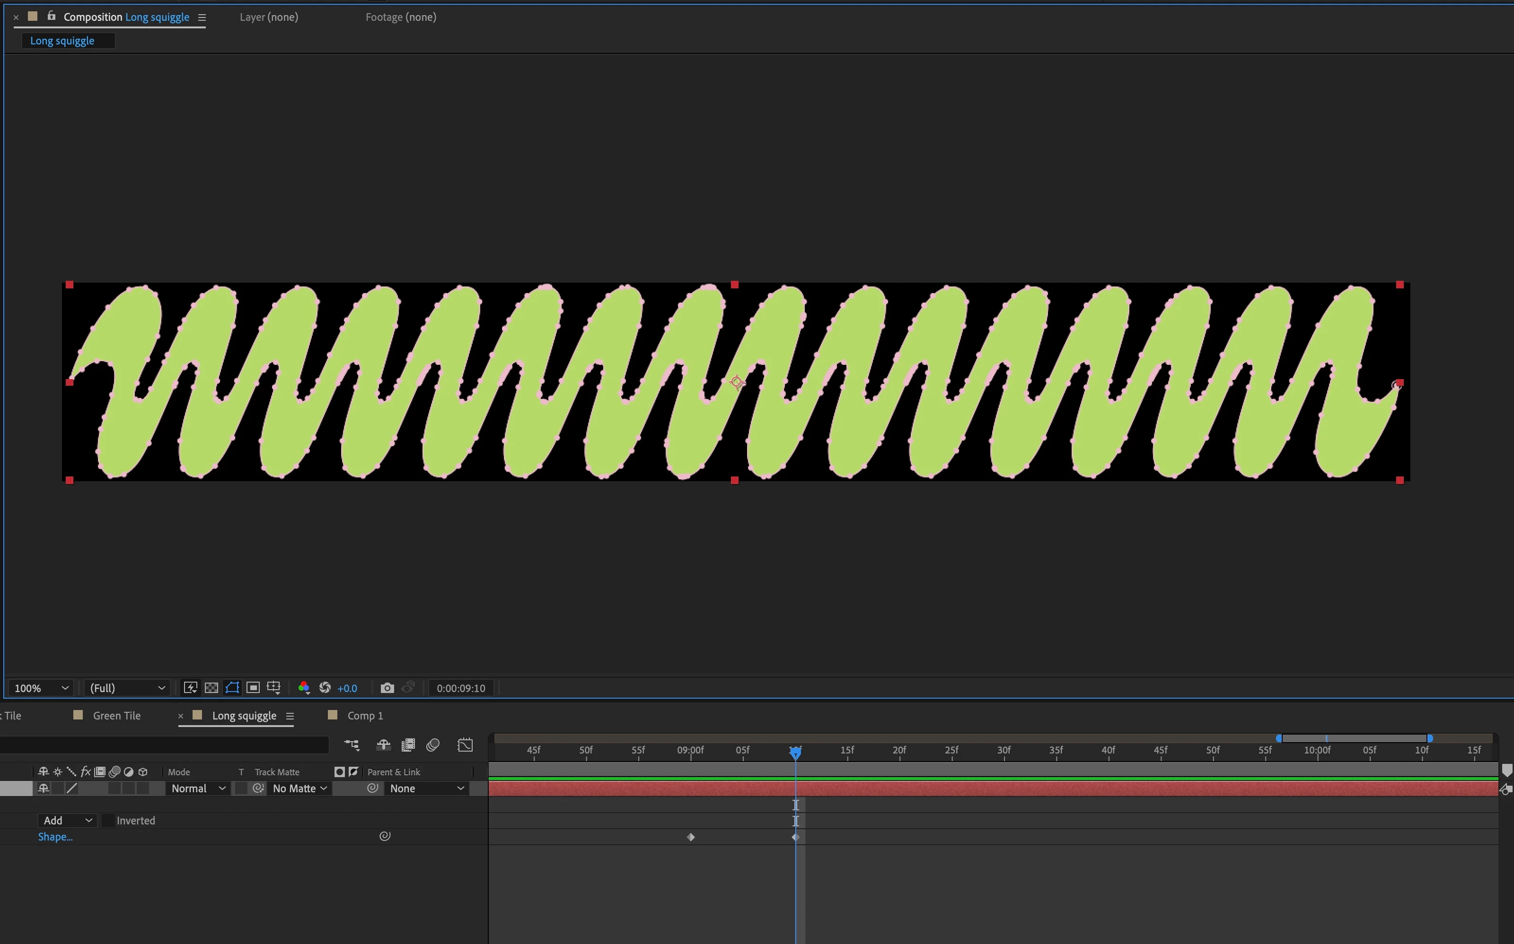Click the Shape... mask path link
The width and height of the screenshot is (1514, 944).
(x=55, y=837)
